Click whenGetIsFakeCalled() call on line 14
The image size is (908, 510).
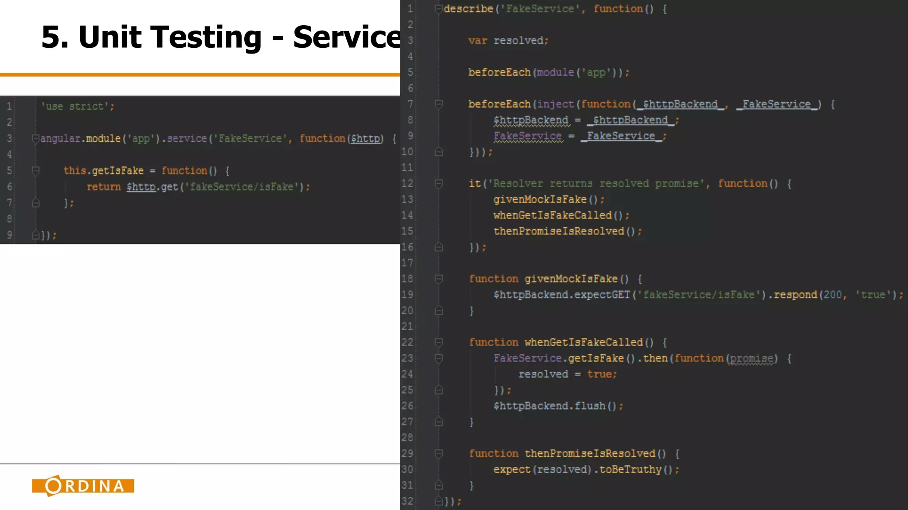(561, 216)
